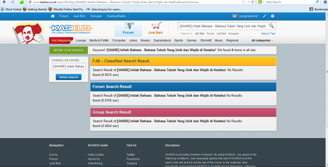The width and height of the screenshot is (328, 167).
Task: Expand the All categories dropdown
Action: pos(262,40)
